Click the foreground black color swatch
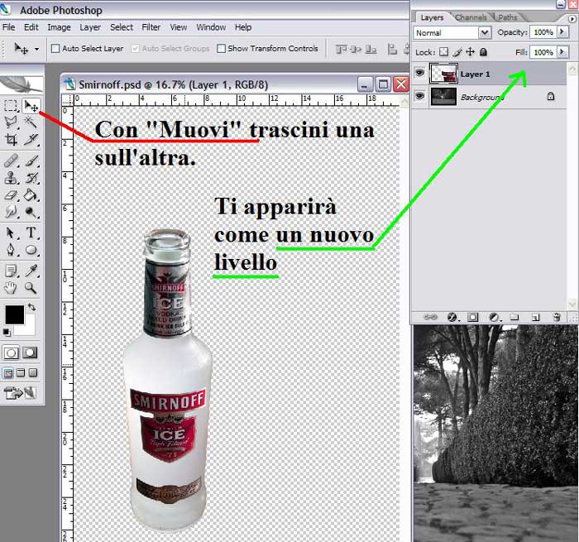The width and height of the screenshot is (579, 542). click(15, 314)
